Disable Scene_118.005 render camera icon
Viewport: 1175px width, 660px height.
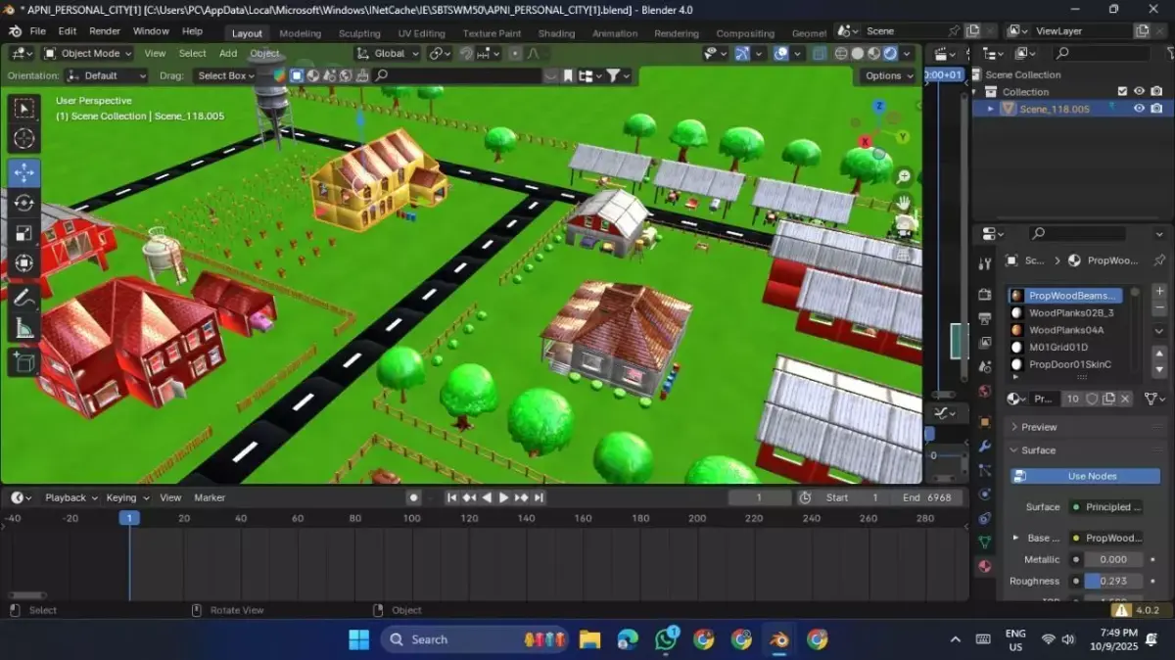pyautogui.click(x=1156, y=109)
